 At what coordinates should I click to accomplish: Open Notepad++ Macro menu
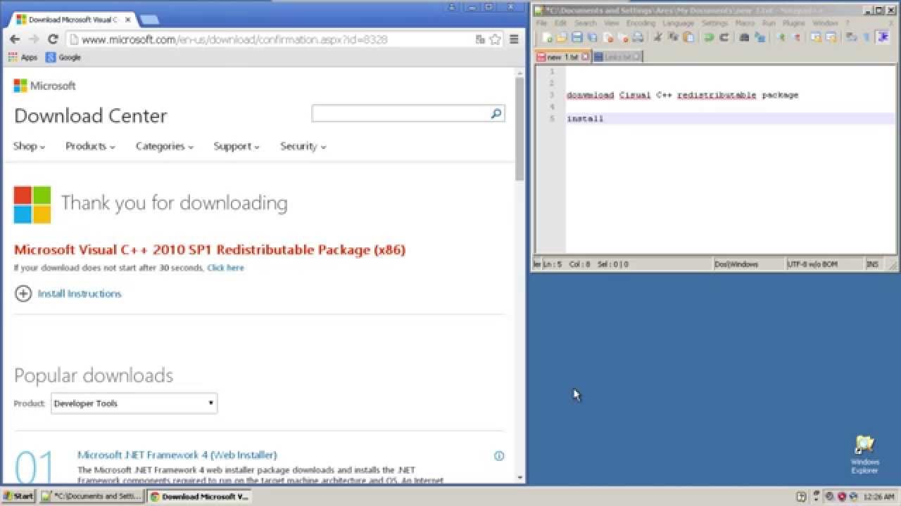pyautogui.click(x=745, y=23)
